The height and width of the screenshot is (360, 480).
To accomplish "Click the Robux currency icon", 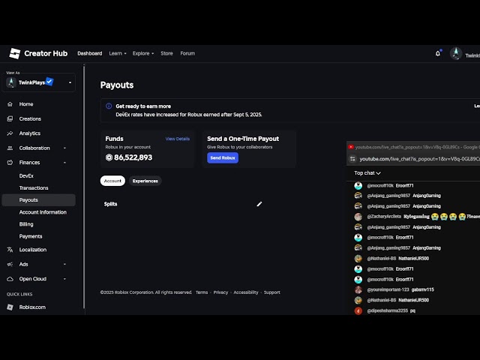I will (109, 157).
